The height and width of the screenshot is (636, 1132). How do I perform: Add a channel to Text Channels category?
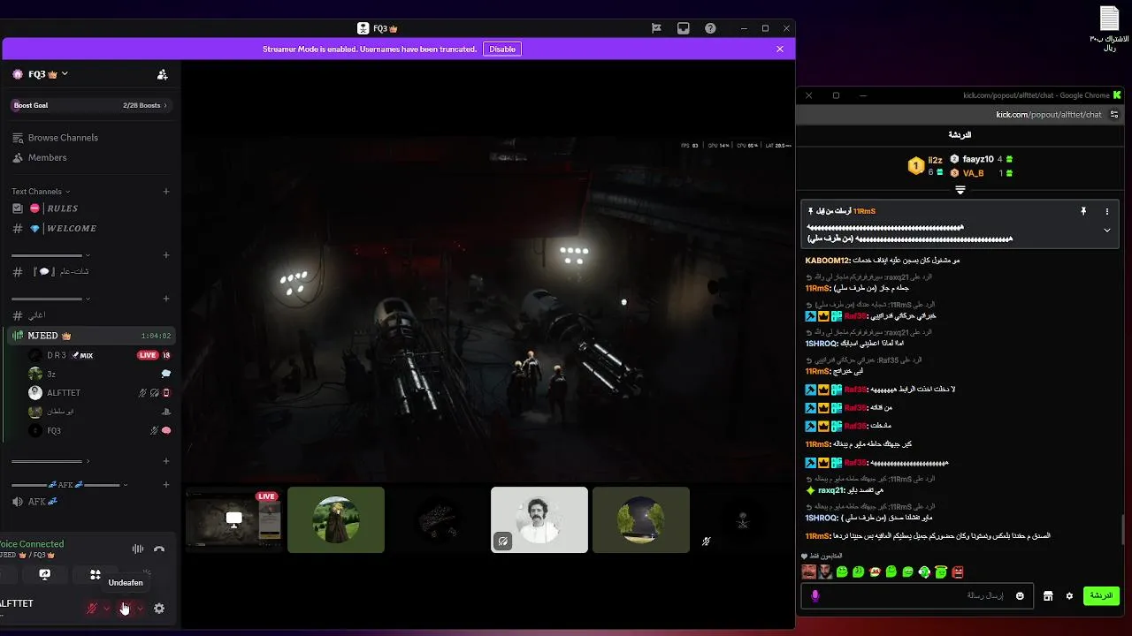tap(166, 192)
